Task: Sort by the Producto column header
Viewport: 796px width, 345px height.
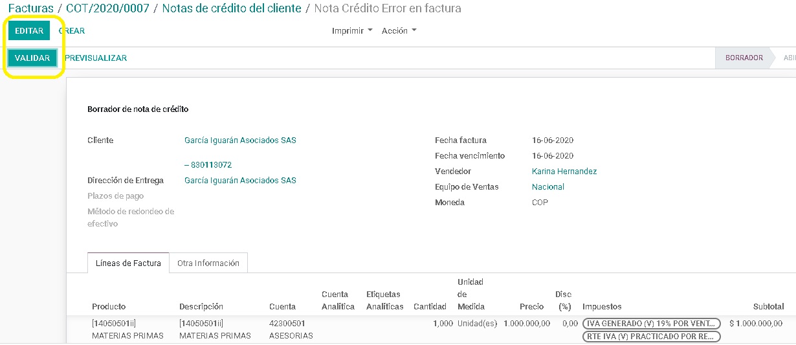Action: (109, 306)
